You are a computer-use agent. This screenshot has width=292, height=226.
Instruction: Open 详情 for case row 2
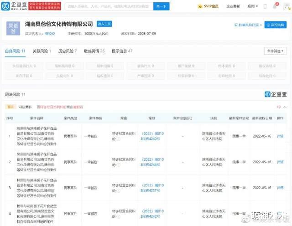pos(280,162)
